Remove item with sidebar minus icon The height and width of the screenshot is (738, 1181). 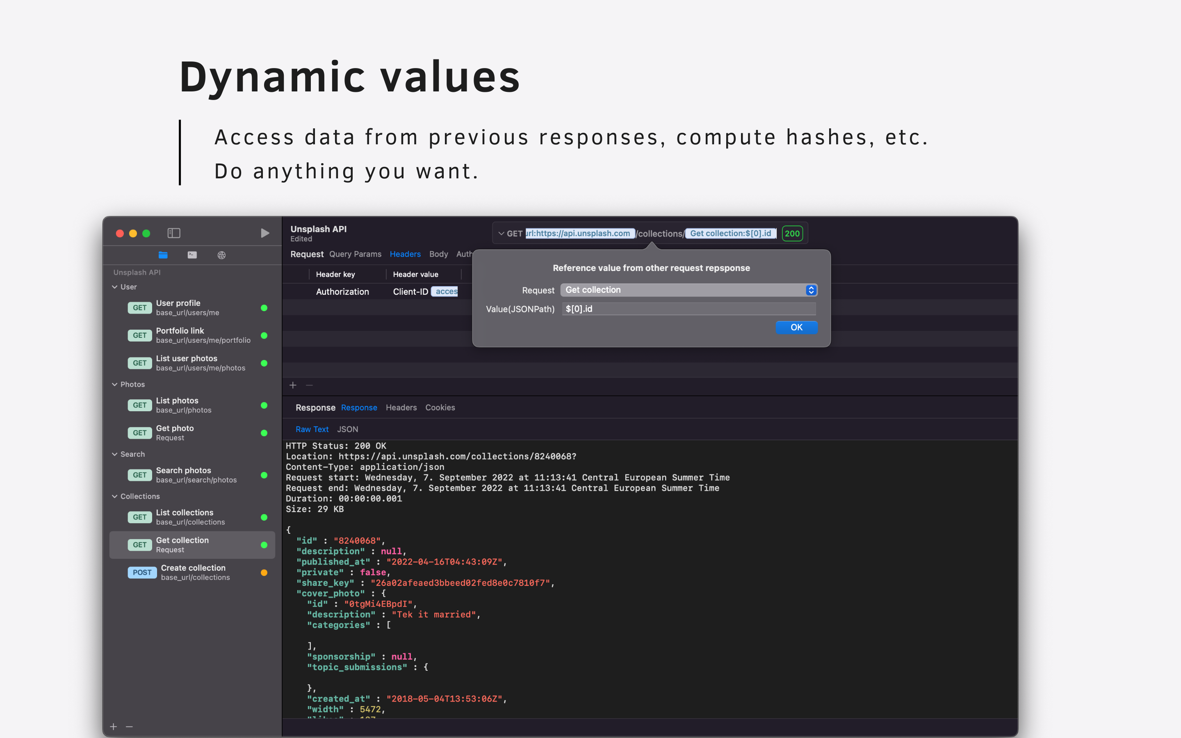pos(129,727)
